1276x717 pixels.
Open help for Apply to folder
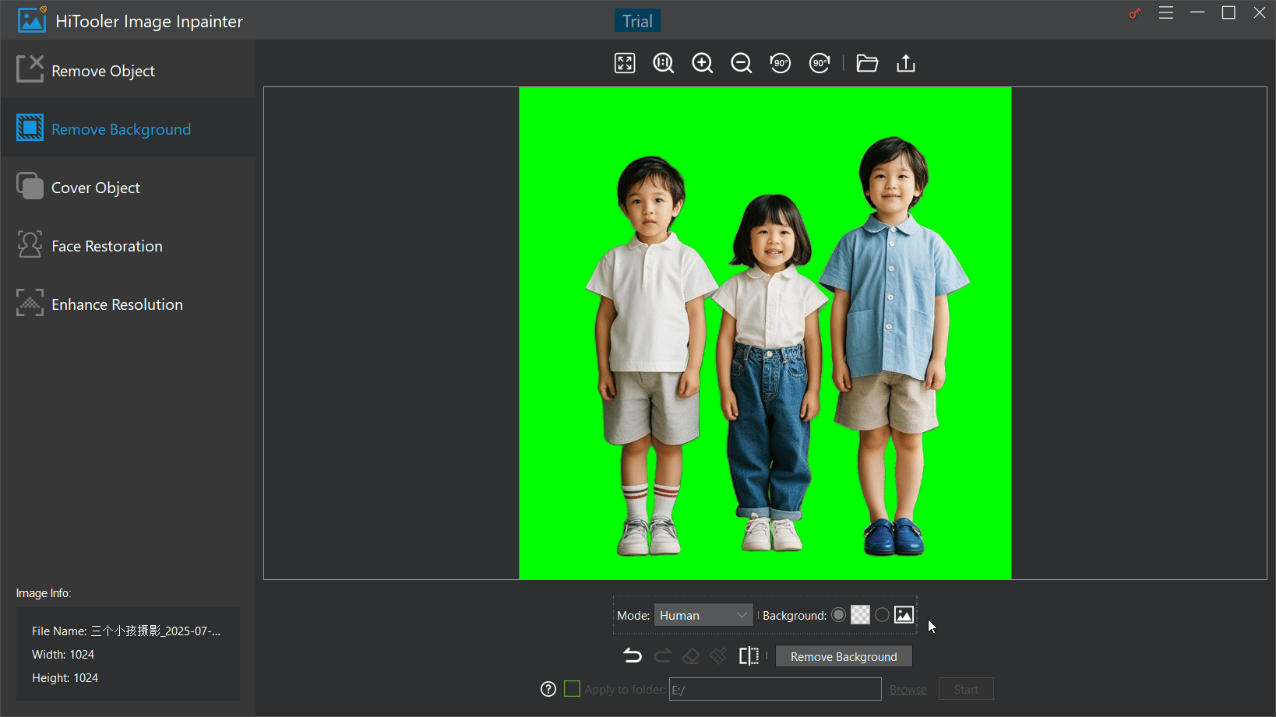click(548, 689)
